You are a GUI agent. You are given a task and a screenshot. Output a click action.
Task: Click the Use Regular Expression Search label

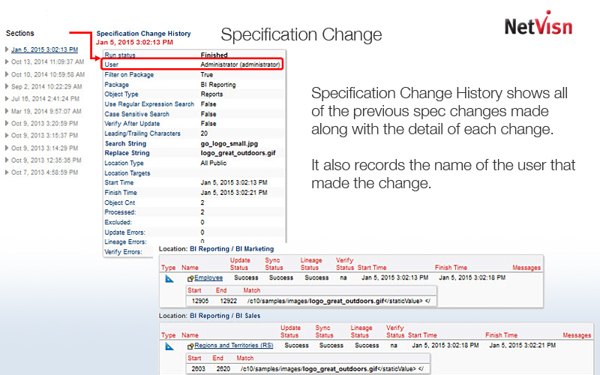(x=149, y=104)
